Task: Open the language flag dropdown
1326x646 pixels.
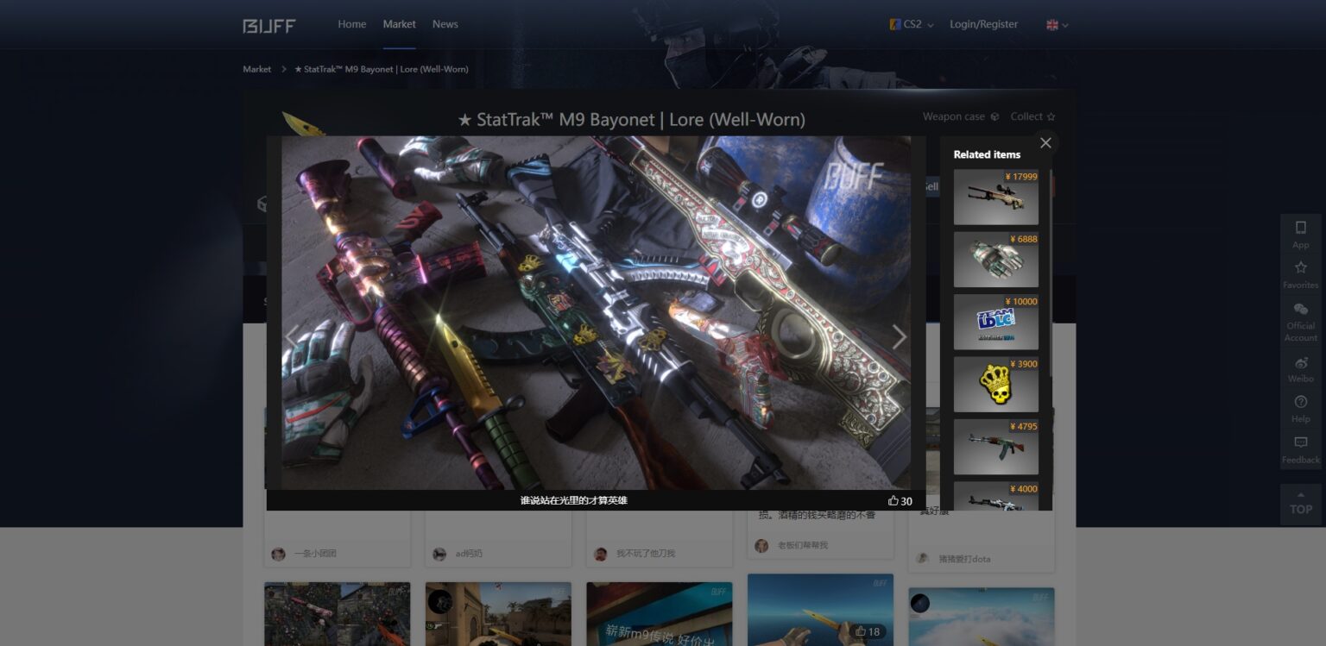Action: point(1057,25)
